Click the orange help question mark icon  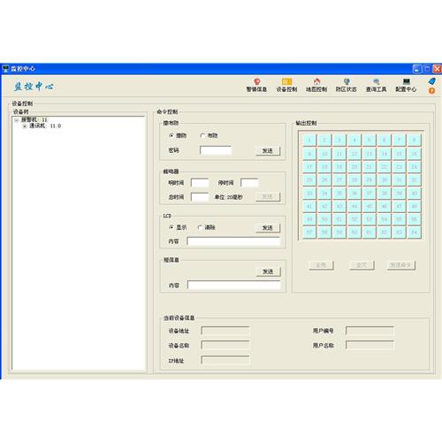pyautogui.click(x=431, y=91)
